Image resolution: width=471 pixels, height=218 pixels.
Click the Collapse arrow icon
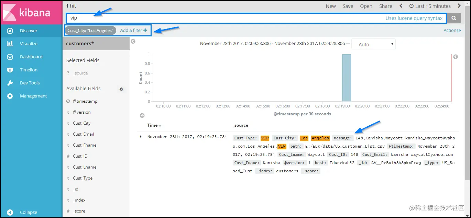(x=10, y=212)
